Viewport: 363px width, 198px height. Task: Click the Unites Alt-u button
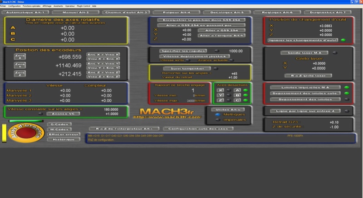coord(228,109)
